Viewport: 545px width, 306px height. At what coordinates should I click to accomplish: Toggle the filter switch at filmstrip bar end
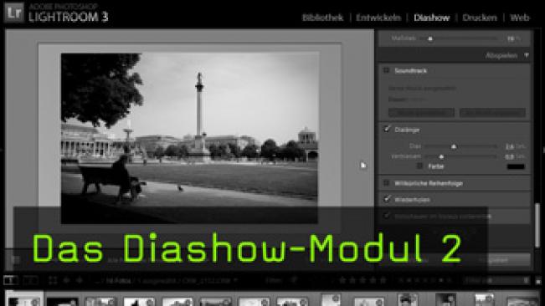[x=538, y=281]
